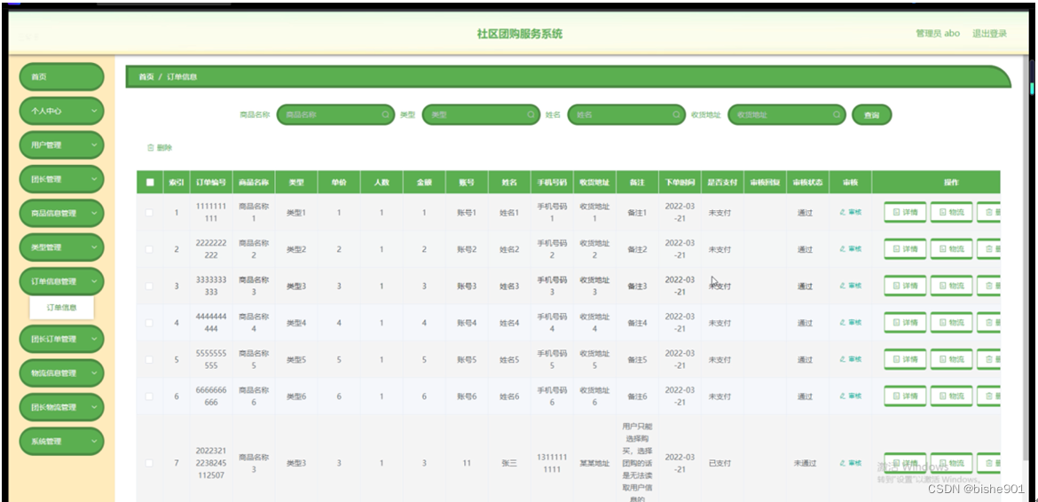
Task: Click the 审核 edit icon in row 2
Action: point(842,248)
